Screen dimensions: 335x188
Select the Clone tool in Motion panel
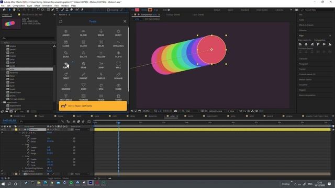click(x=66, y=44)
